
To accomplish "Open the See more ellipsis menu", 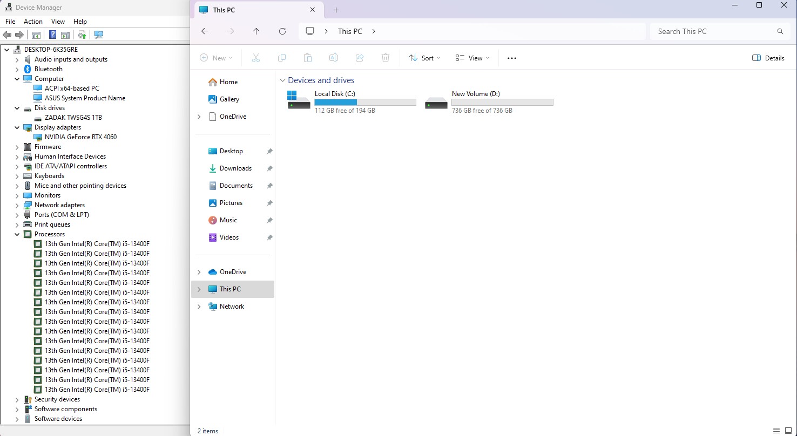I will (x=512, y=58).
